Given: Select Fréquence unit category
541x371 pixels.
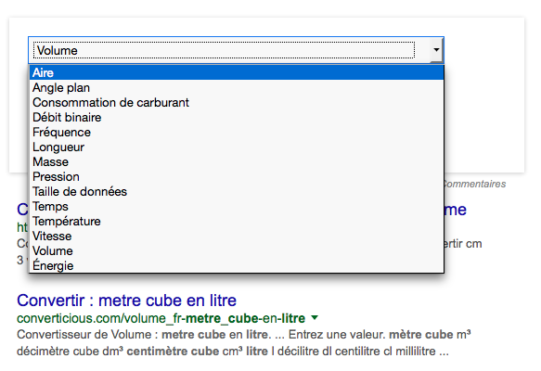Looking at the screenshot, I should (237, 132).
